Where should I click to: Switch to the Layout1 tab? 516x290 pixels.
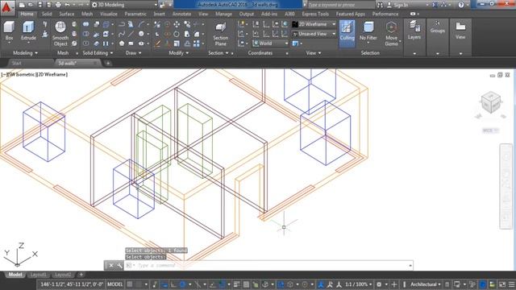coord(39,275)
